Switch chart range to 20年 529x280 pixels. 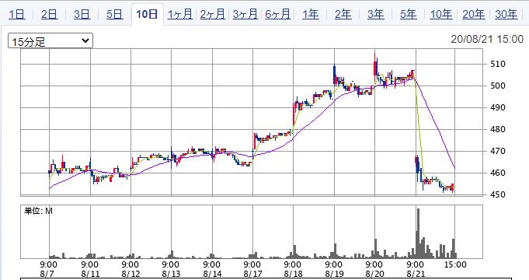tap(474, 15)
